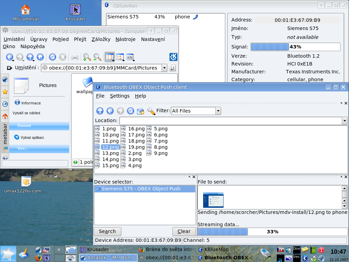Select the file 19.png in file list

(x=133, y=147)
